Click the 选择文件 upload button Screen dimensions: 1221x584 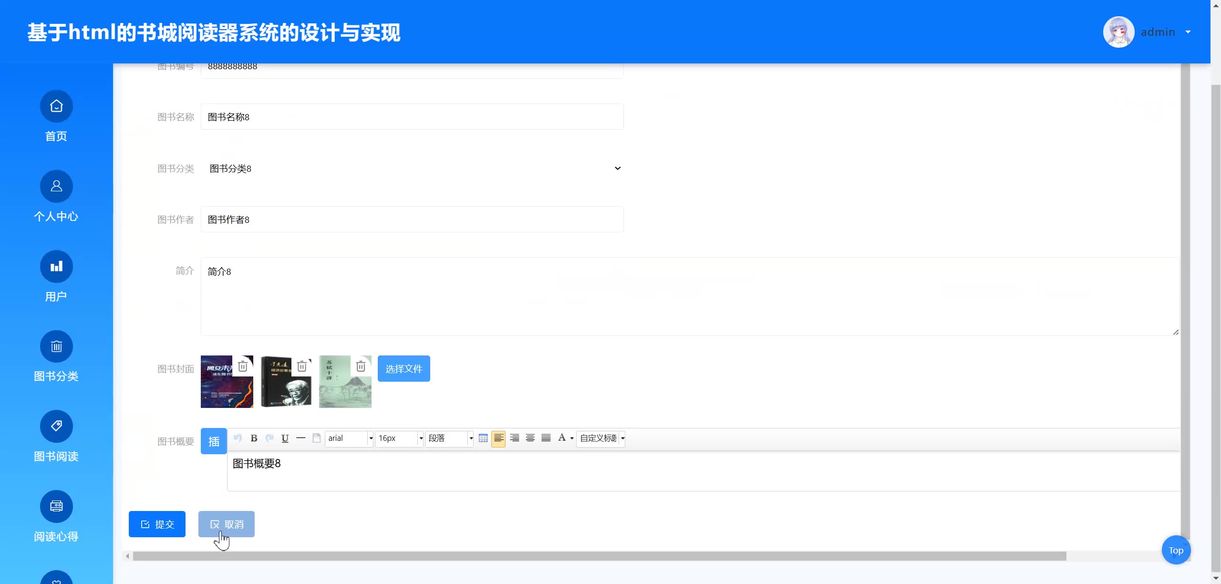click(x=404, y=368)
